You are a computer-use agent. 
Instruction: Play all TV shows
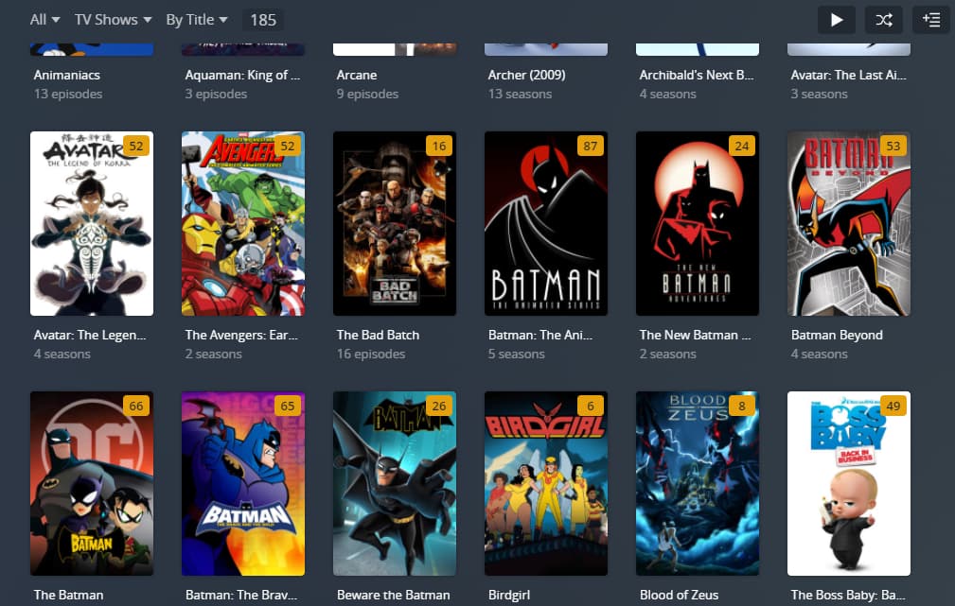(837, 20)
